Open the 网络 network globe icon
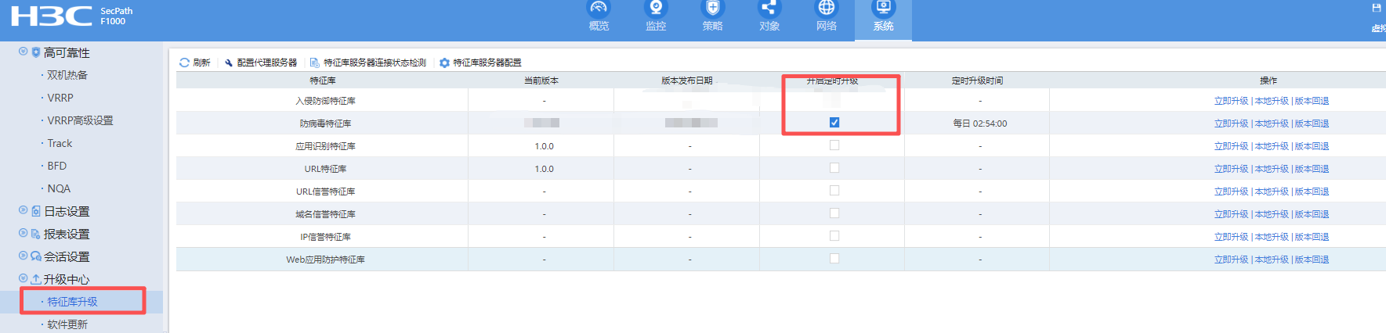 (x=827, y=9)
